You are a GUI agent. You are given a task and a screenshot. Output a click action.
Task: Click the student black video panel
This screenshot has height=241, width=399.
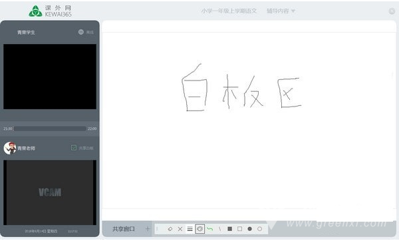tap(50, 77)
